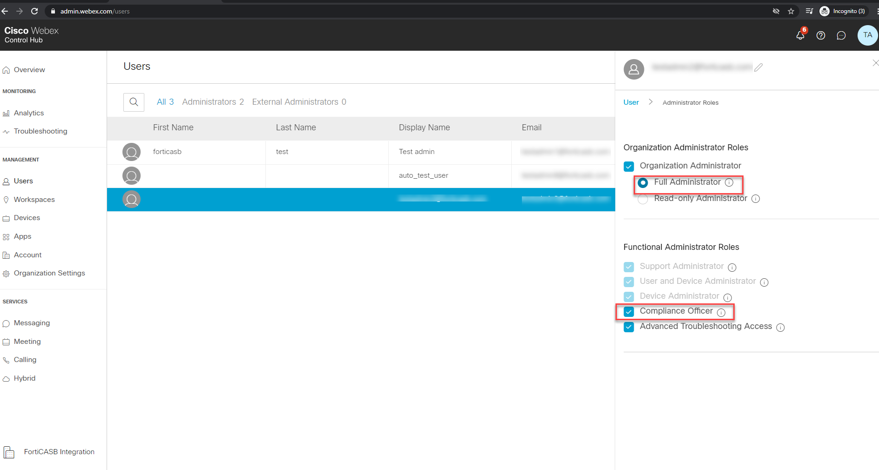Open the Workspaces page

point(34,199)
